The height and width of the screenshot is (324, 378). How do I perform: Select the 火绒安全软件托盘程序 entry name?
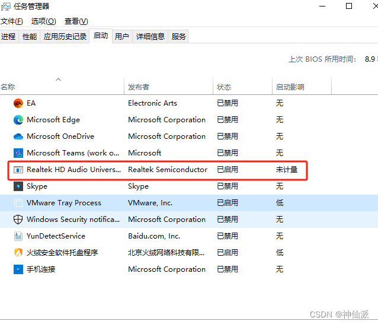pyautogui.click(x=62, y=253)
